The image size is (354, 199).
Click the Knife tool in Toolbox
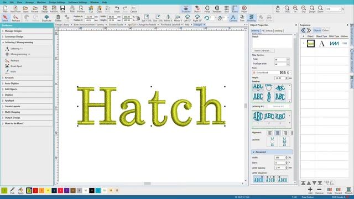click(x=11, y=72)
